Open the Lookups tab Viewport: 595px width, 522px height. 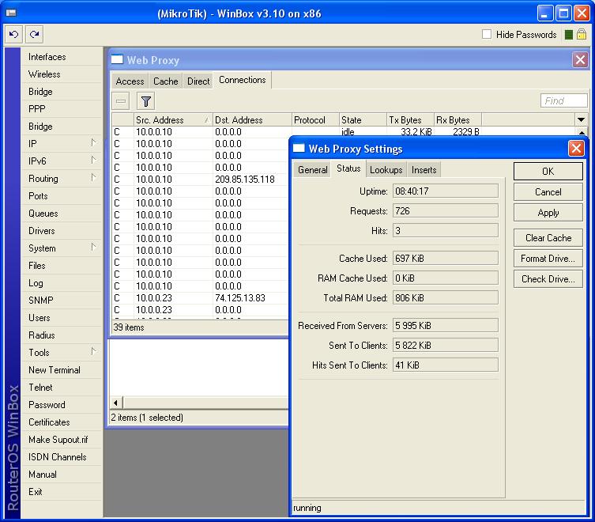[386, 170]
